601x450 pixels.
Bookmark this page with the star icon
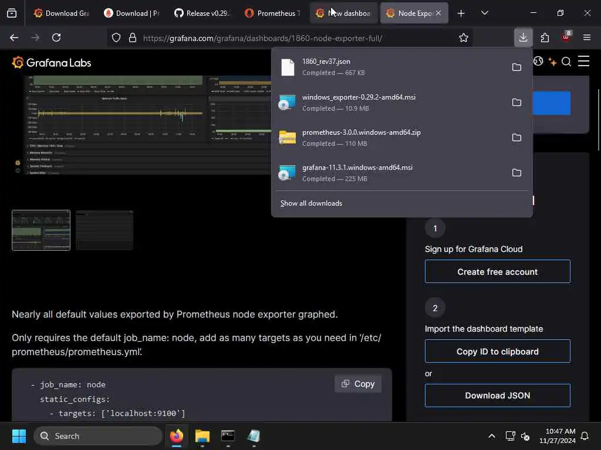point(464,37)
